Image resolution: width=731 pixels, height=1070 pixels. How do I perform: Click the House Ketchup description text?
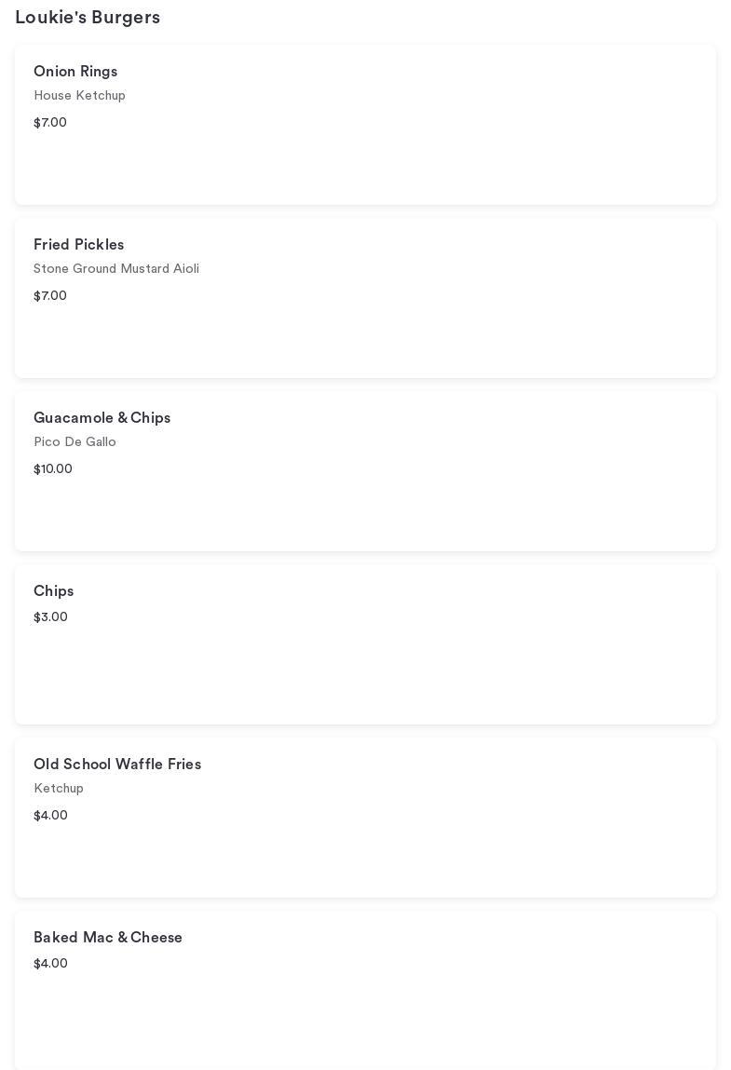pyautogui.click(x=79, y=96)
